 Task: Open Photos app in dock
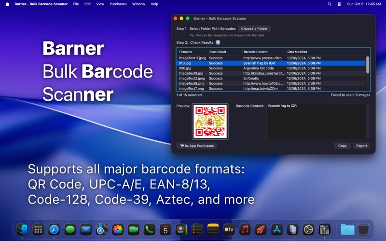click(118, 230)
